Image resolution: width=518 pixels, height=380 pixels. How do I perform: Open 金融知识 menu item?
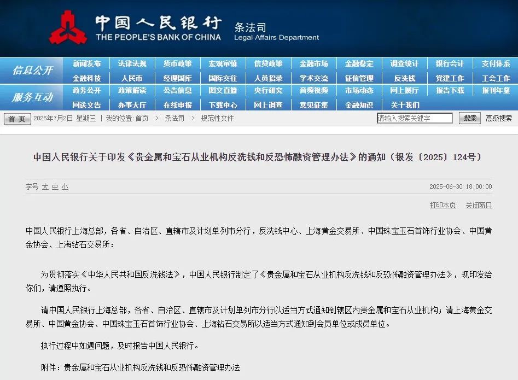click(359, 105)
